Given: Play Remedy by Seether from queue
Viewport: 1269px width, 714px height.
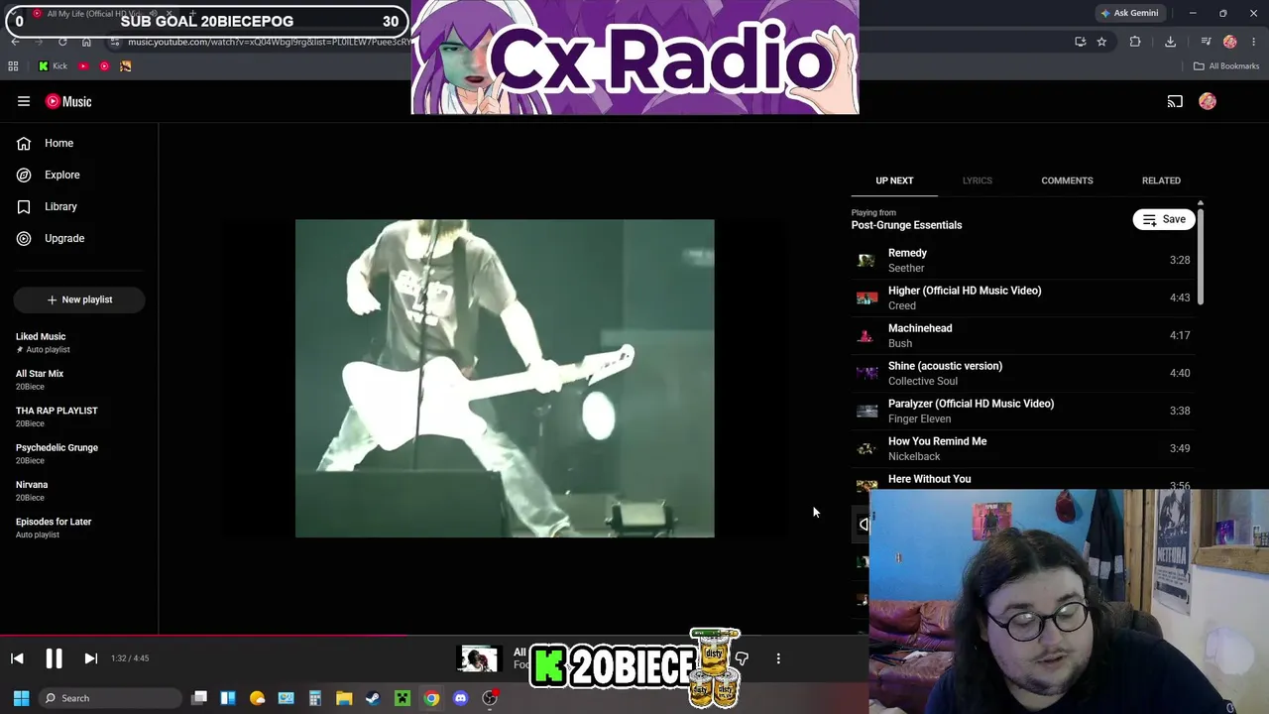Looking at the screenshot, I should coord(1023,260).
